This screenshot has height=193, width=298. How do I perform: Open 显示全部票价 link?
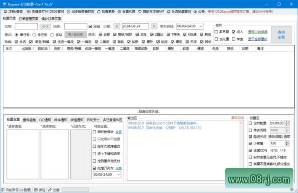coord(257,39)
